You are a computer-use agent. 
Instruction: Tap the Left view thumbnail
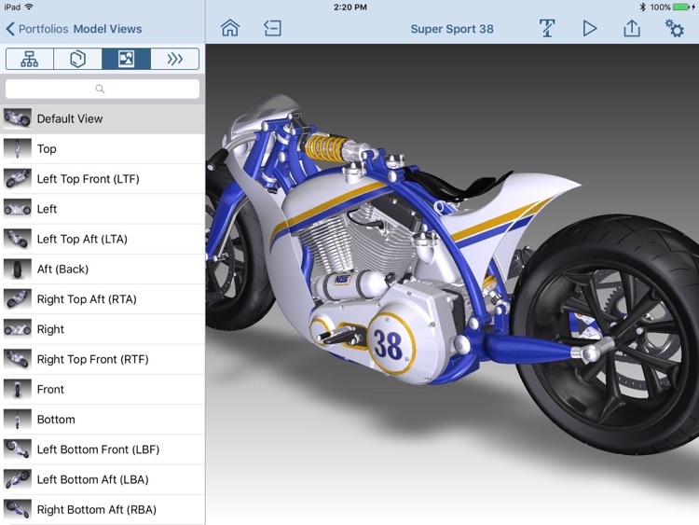(18, 209)
